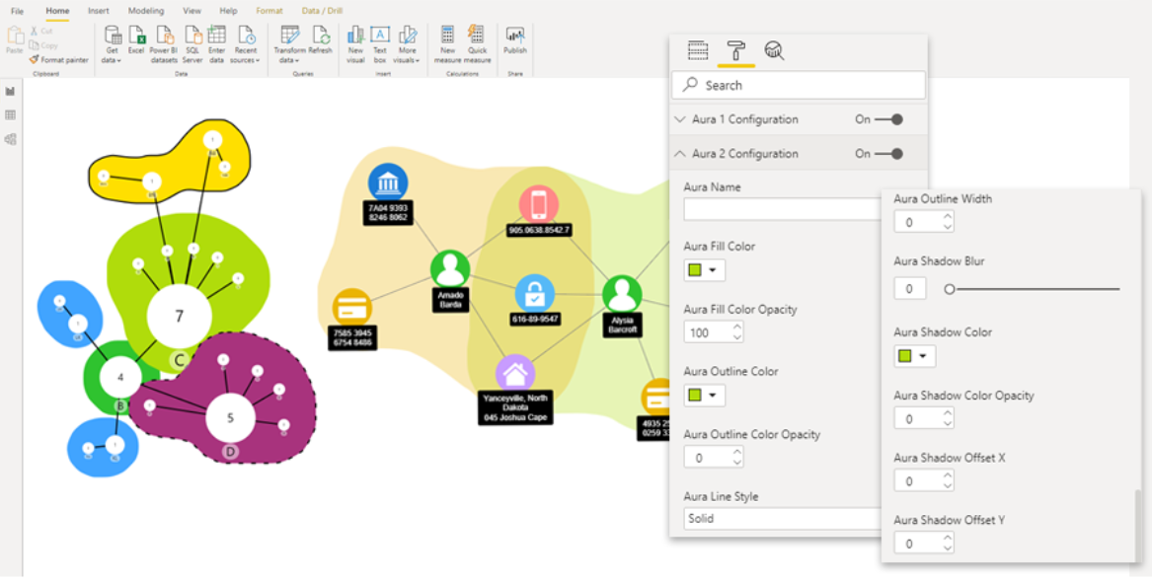
Task: Adjust Aura Shadow Offset X stepper
Action: [948, 481]
